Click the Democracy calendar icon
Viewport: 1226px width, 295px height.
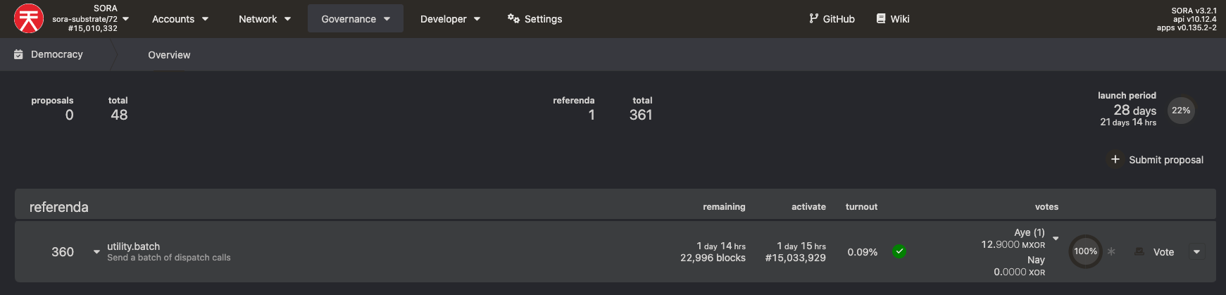point(19,54)
